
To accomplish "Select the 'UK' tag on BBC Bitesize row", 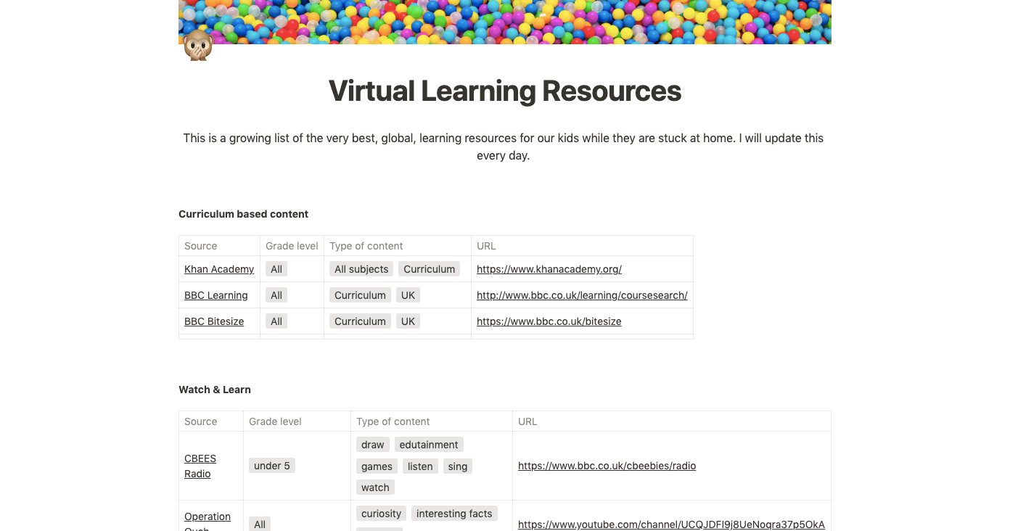I will (408, 321).
